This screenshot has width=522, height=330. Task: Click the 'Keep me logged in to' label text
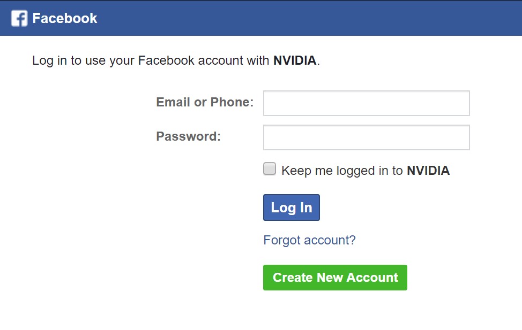tap(342, 171)
